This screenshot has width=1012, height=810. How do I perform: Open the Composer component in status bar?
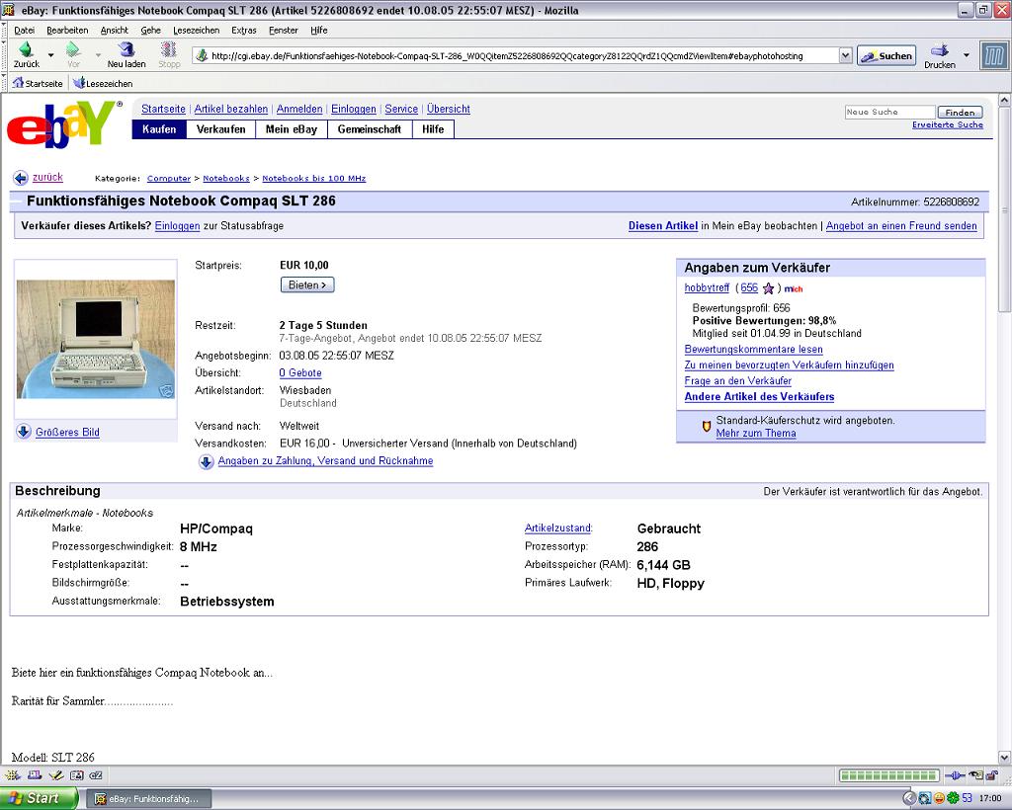click(55, 775)
